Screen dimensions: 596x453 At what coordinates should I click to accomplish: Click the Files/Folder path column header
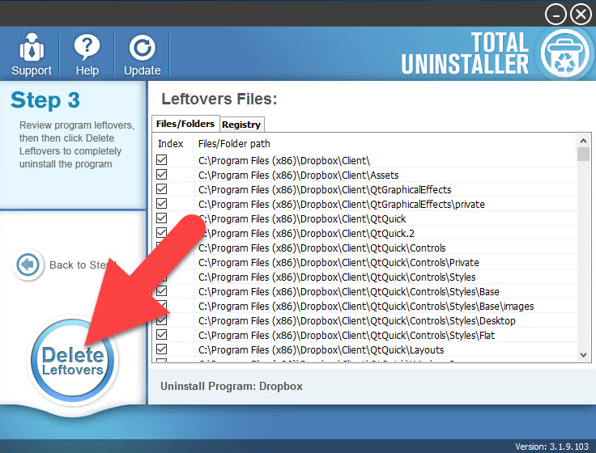click(234, 143)
